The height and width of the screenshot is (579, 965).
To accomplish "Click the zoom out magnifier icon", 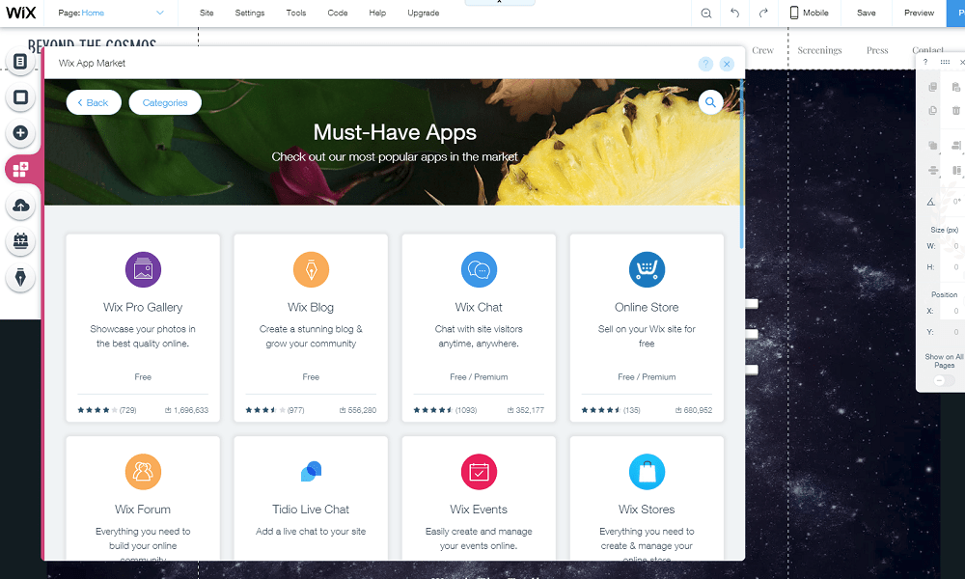I will point(706,13).
